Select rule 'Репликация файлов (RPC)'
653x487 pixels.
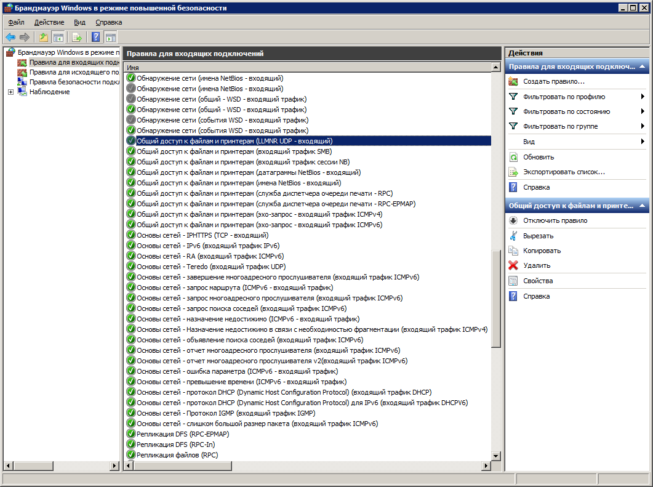tap(177, 455)
